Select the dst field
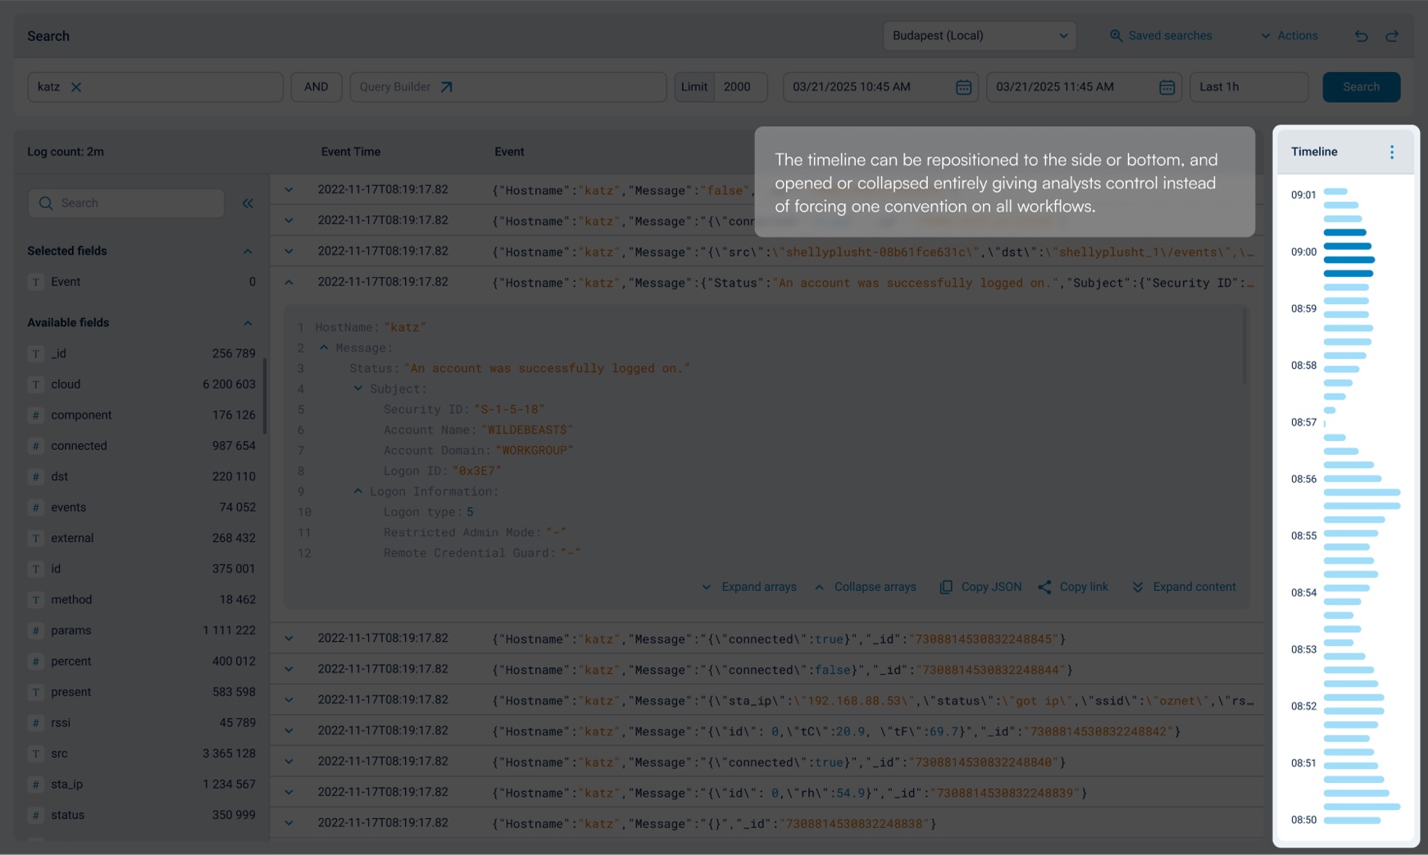The image size is (1428, 855). [142, 477]
